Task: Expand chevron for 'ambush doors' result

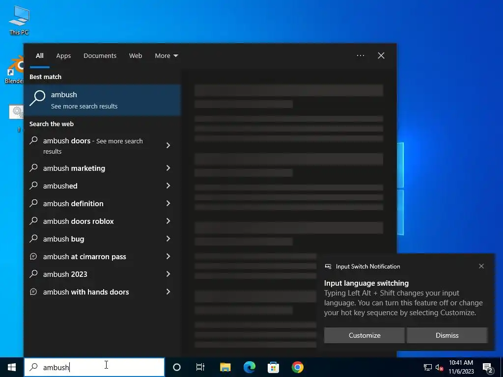Action: pos(168,145)
